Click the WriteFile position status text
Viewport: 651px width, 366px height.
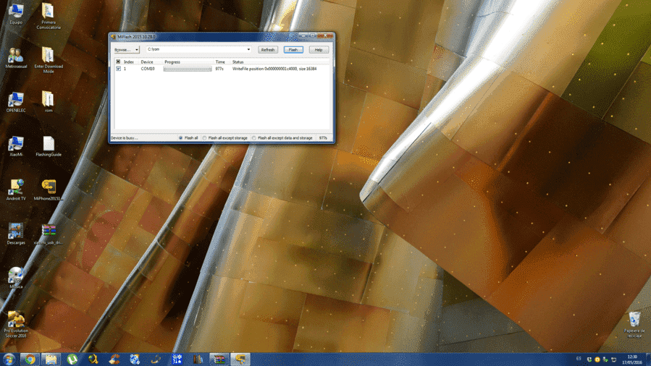pos(274,69)
